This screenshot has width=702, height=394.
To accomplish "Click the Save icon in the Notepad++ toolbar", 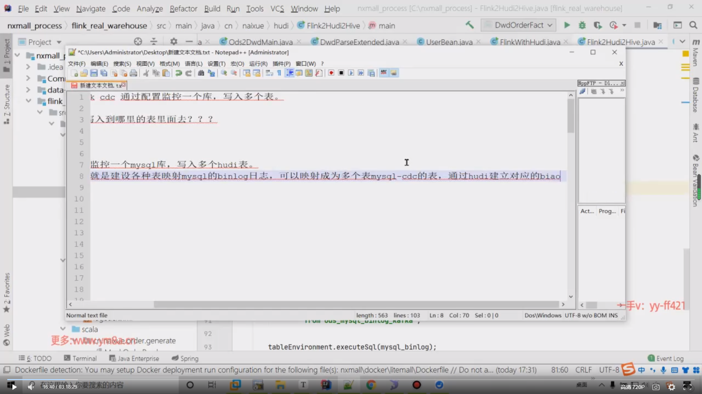I will coord(94,73).
